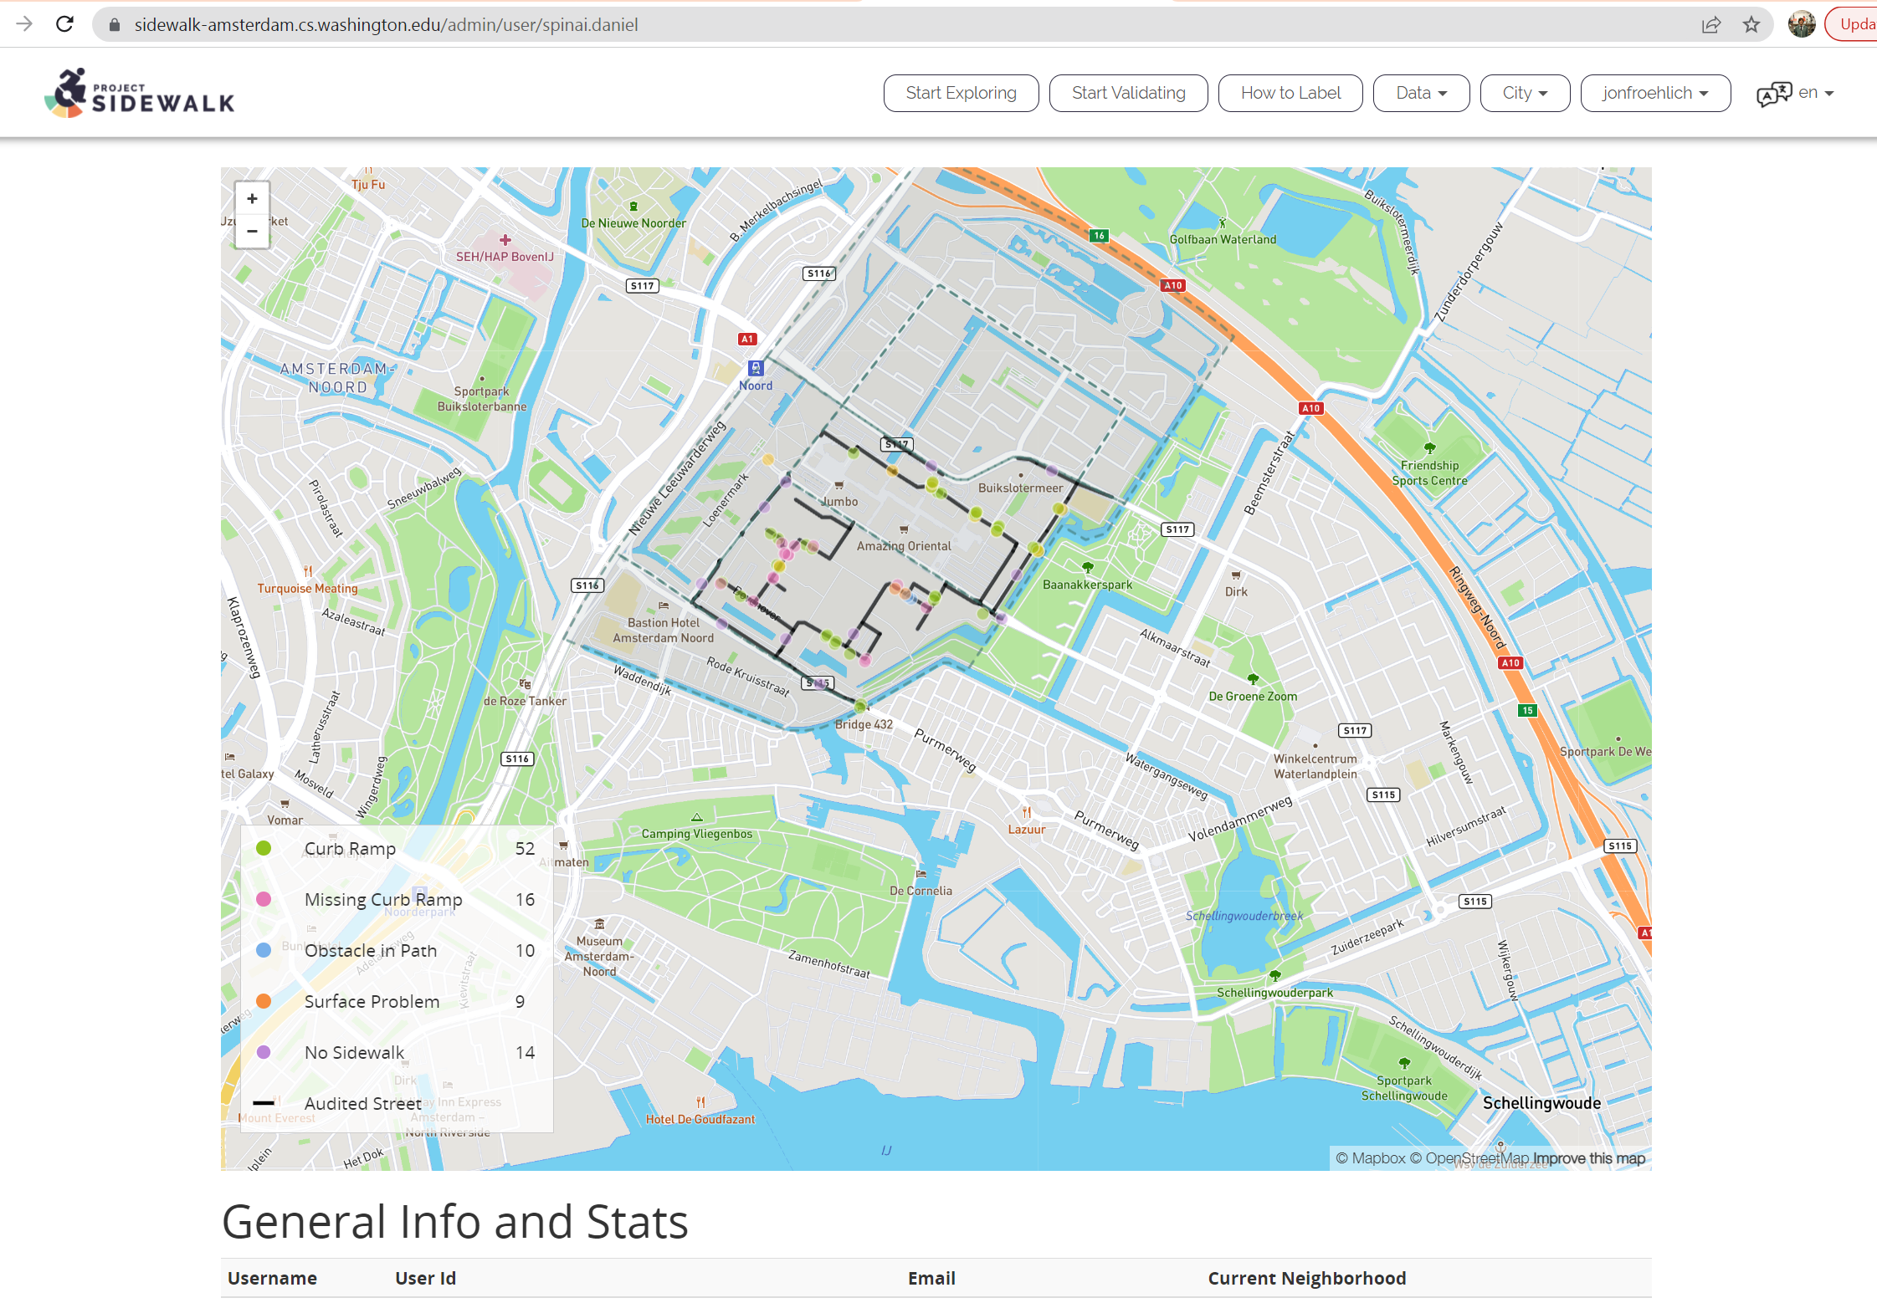Click the language translate icon
Screen dimensions: 1877x1303
click(x=1774, y=94)
